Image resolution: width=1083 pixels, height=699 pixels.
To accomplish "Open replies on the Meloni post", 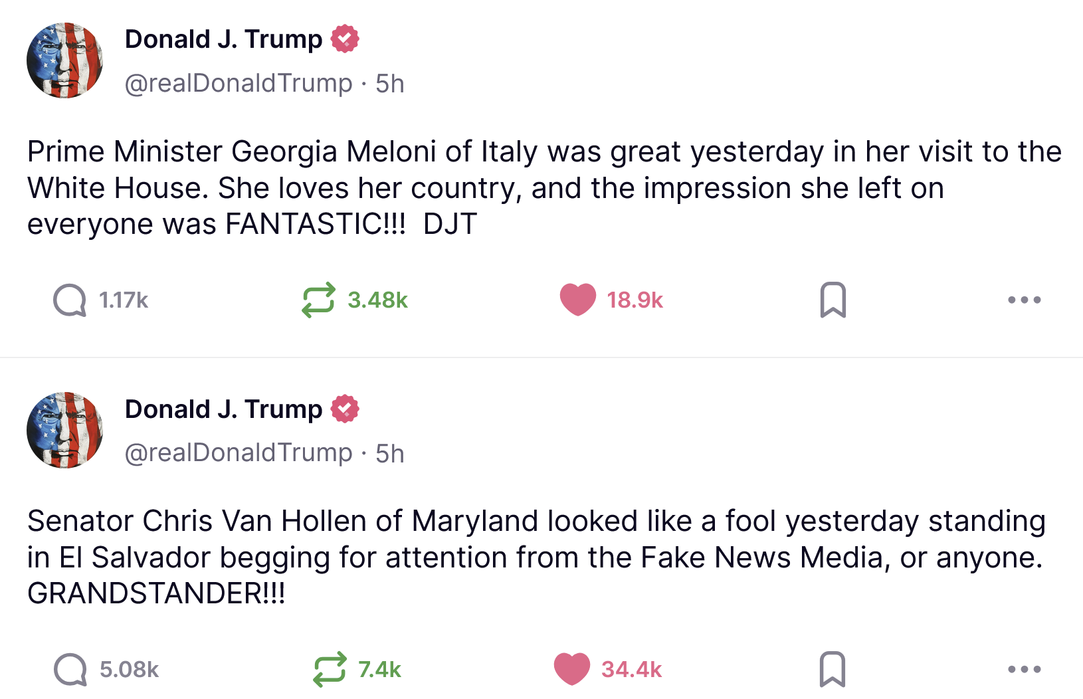I will pos(70,300).
